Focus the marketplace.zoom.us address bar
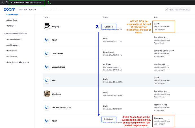 [27, 2]
